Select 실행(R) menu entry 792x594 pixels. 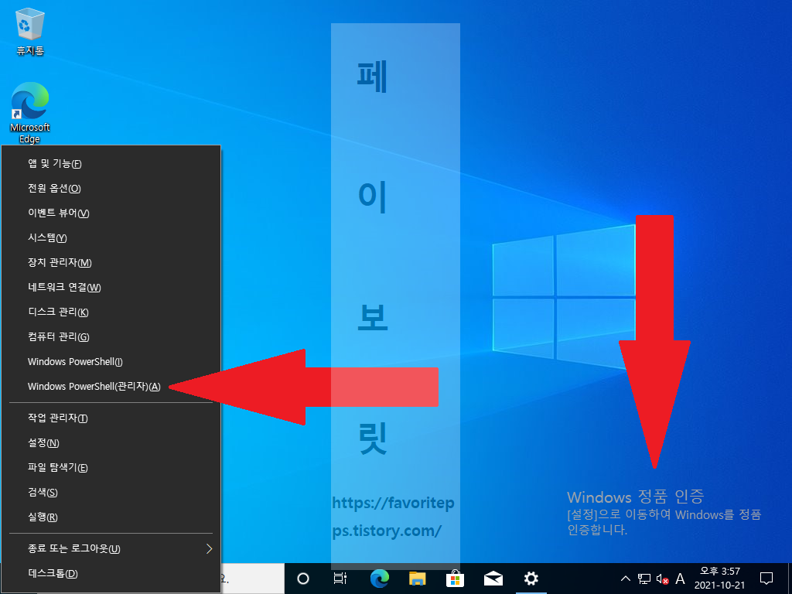point(111,517)
